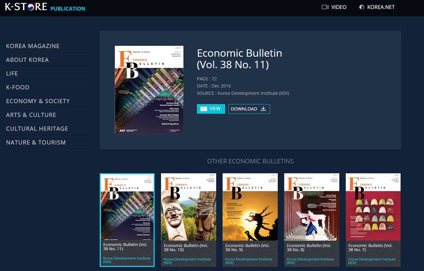Click the DOWNLOAD button

click(249, 109)
